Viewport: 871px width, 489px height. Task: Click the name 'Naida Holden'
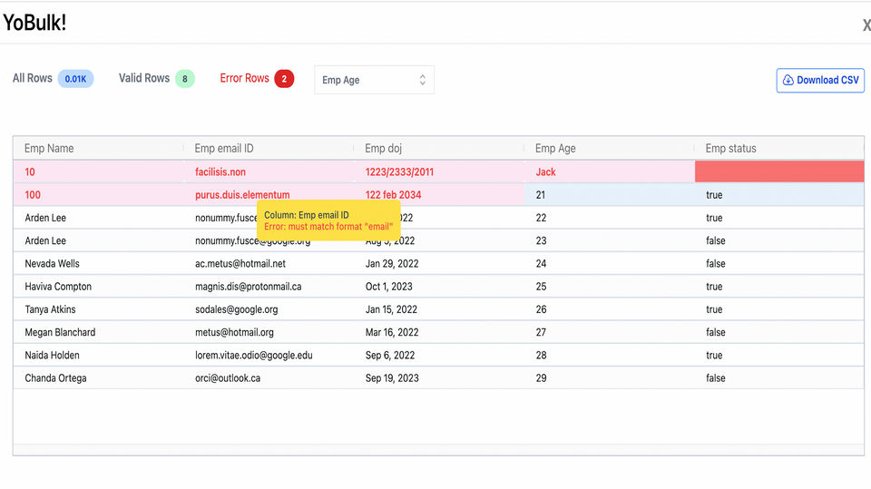[52, 355]
